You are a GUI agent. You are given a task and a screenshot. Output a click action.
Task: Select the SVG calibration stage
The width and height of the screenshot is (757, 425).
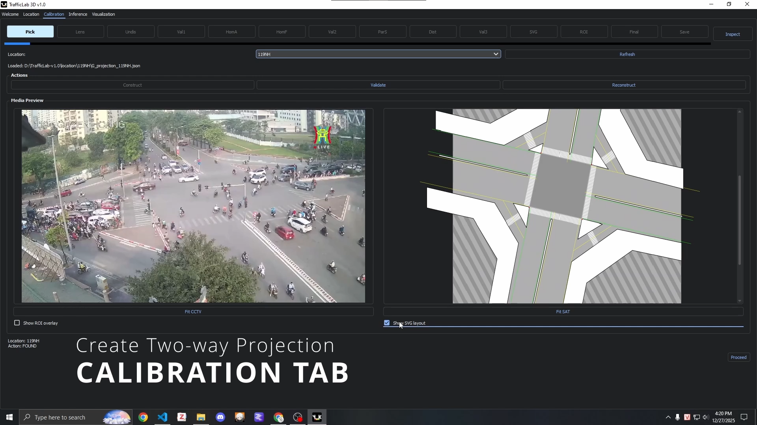[533, 31]
